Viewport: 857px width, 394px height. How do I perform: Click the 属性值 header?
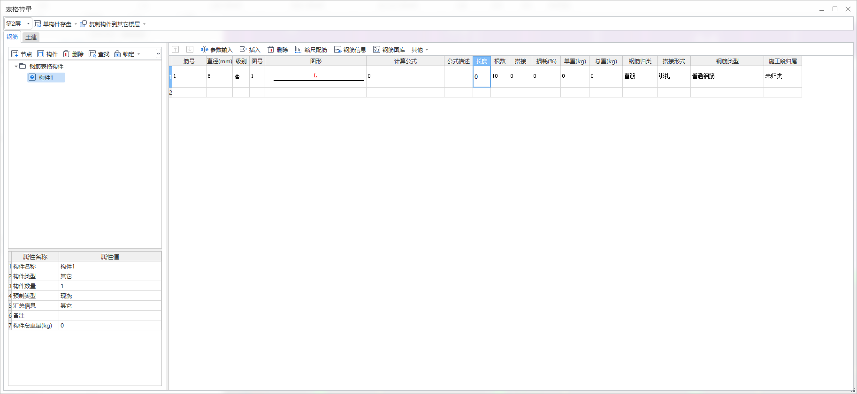(110, 257)
